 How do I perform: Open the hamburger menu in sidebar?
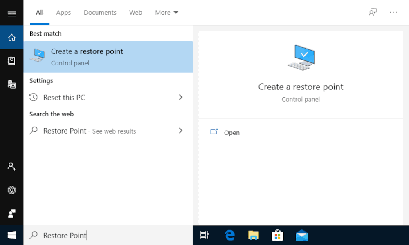(12, 14)
